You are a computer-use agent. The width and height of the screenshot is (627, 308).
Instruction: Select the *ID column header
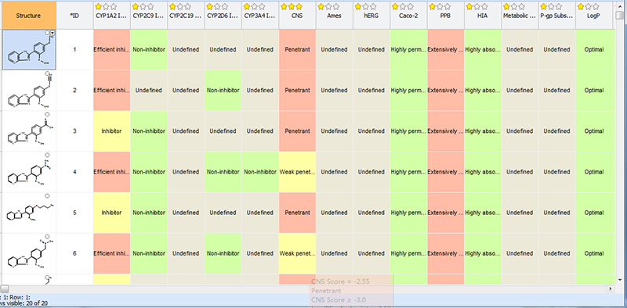(74, 16)
